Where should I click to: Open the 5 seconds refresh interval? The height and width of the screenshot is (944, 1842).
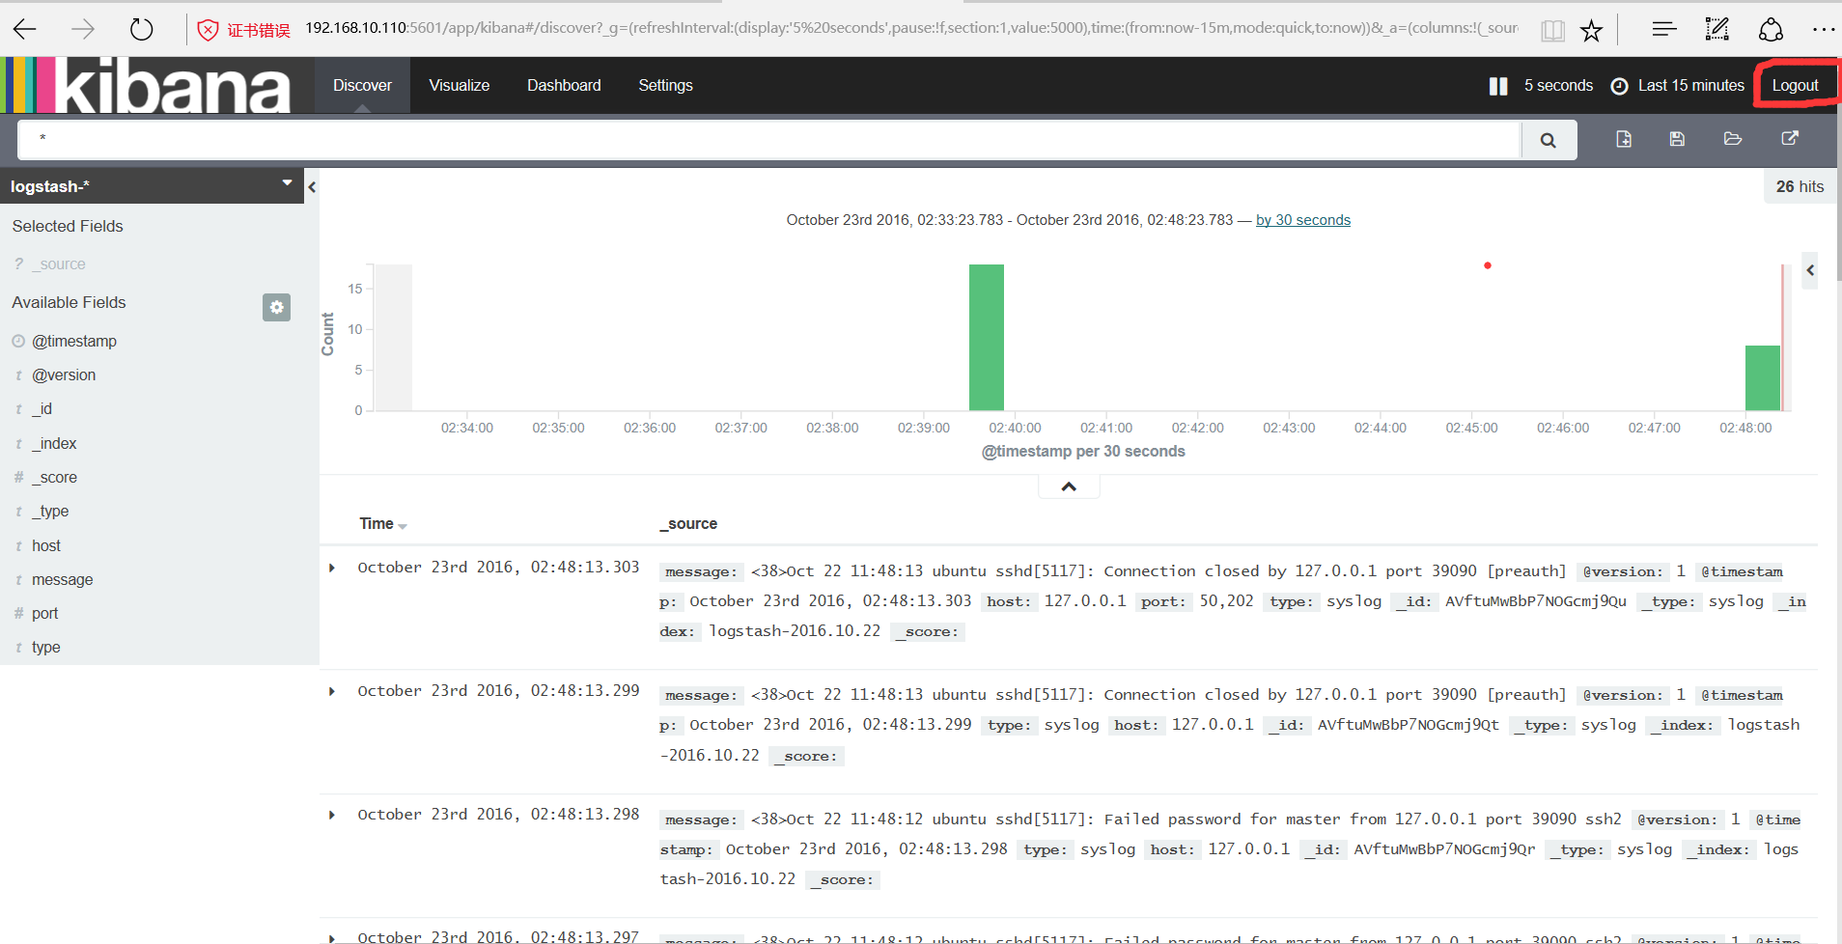click(1558, 85)
